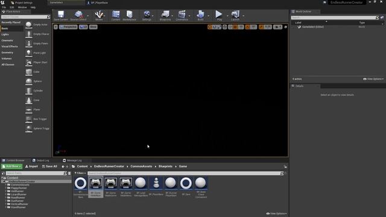Open the File menu

click(x=4, y=7)
